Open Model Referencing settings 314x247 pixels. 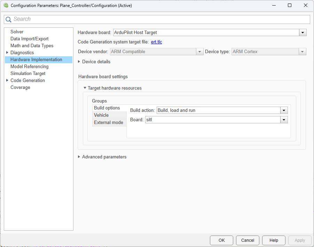click(30, 67)
